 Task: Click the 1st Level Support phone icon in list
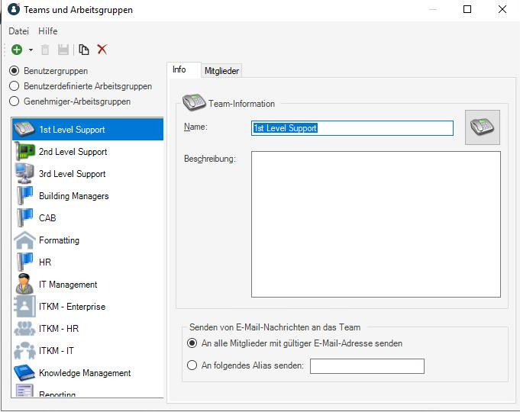coord(24,129)
